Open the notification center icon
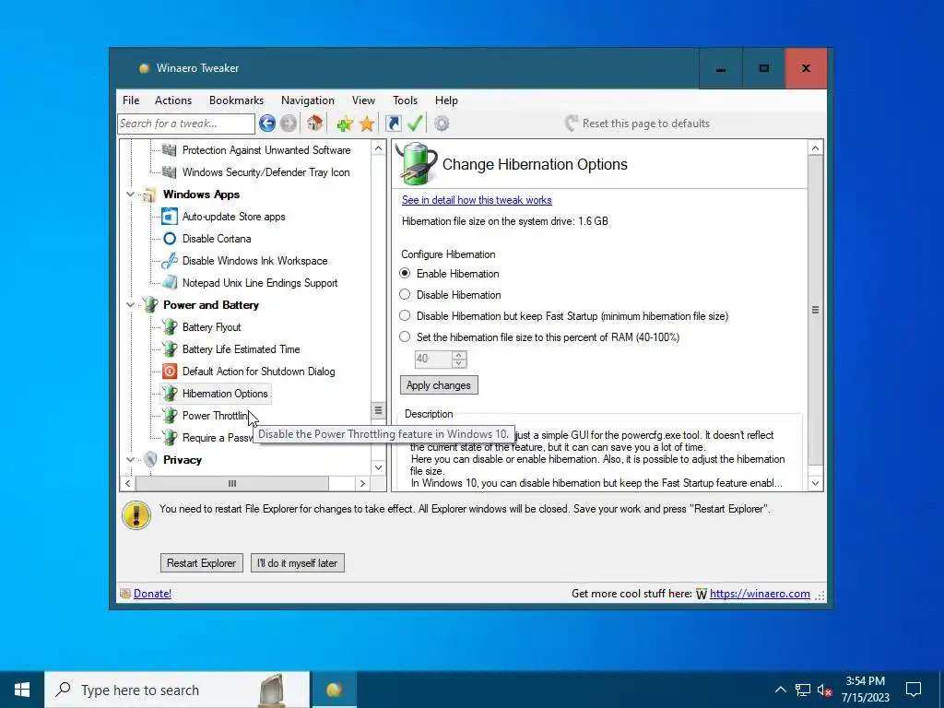Image resolution: width=944 pixels, height=708 pixels. pos(914,690)
